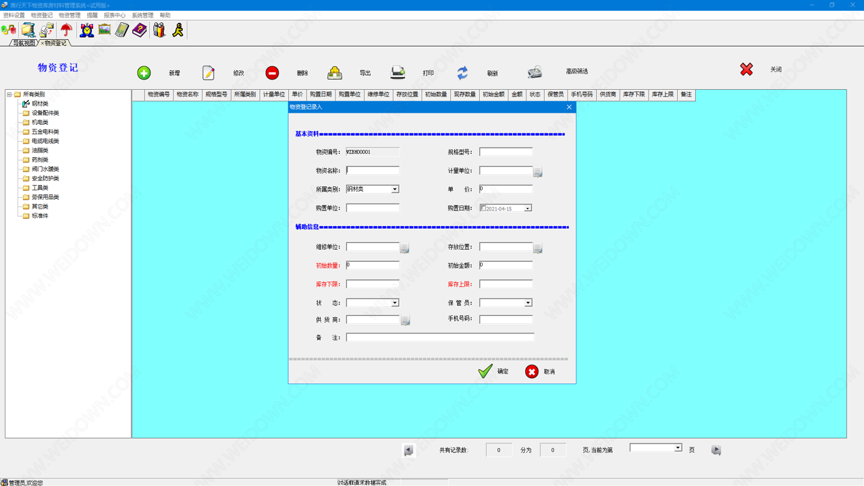Click the 物资编号 column header
The width and height of the screenshot is (864, 486).
tap(159, 95)
